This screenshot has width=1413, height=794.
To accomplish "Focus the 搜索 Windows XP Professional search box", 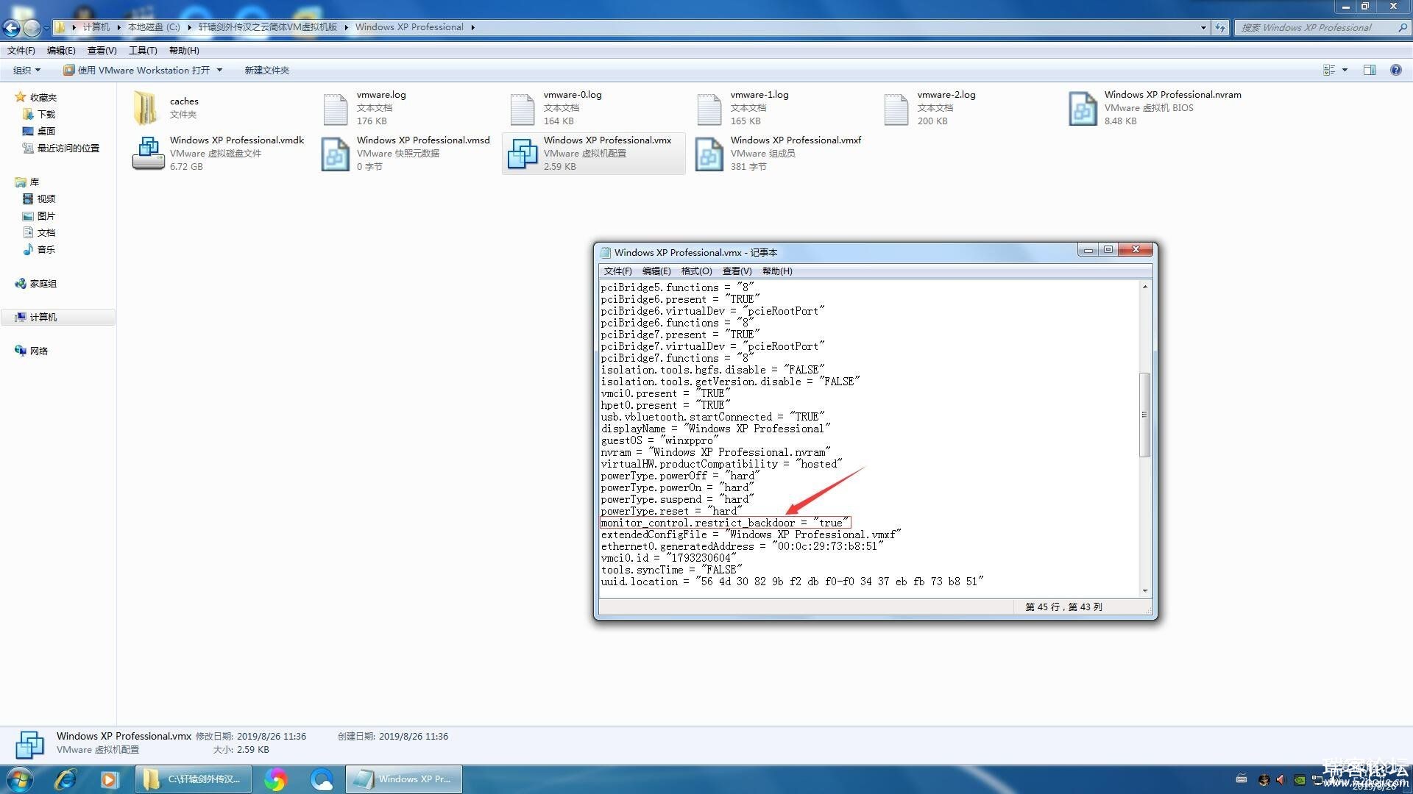I will coord(1316,28).
